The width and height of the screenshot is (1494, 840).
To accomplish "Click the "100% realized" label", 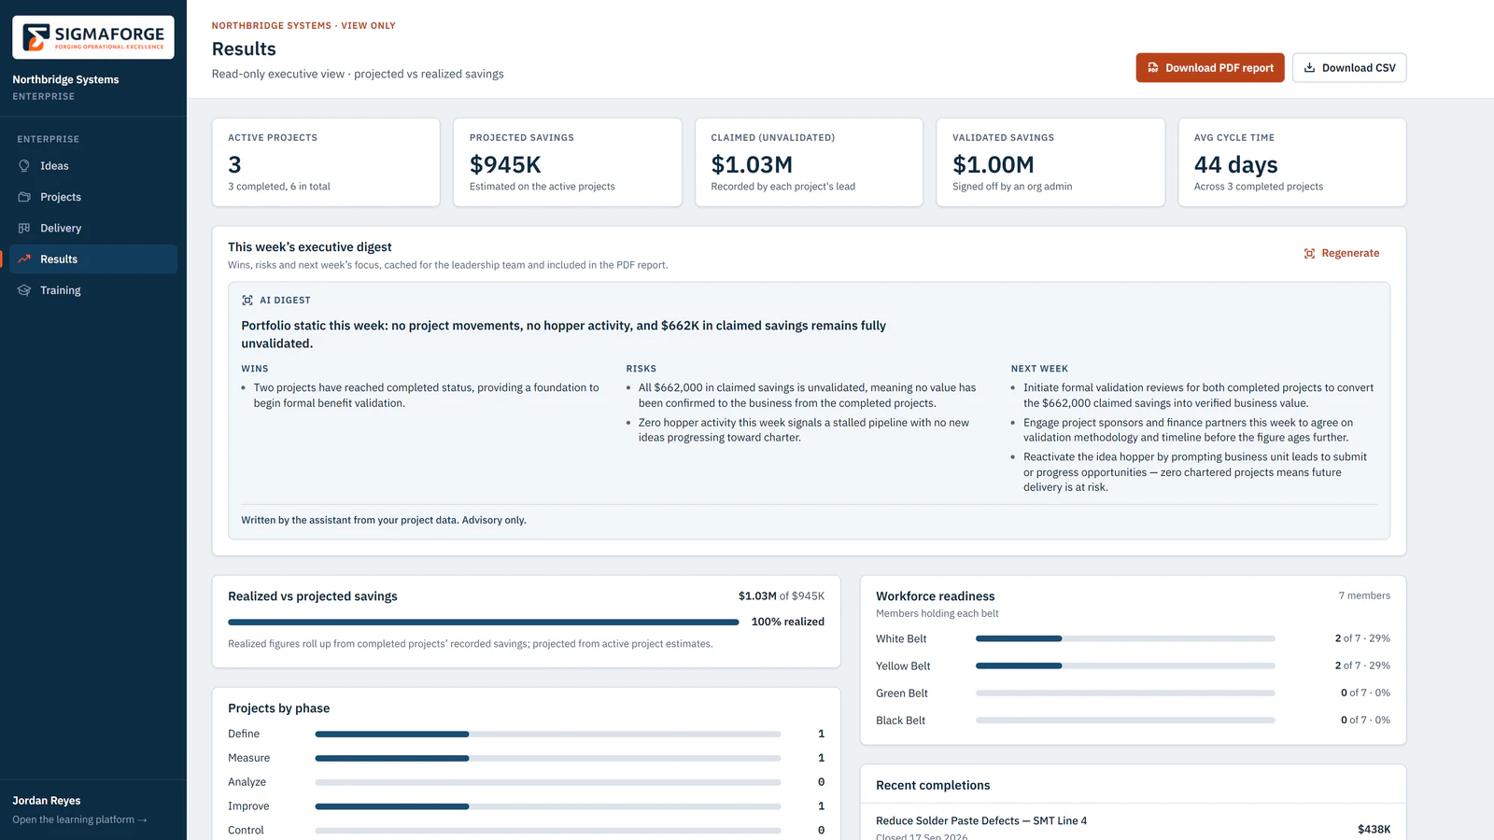I will [x=788, y=622].
